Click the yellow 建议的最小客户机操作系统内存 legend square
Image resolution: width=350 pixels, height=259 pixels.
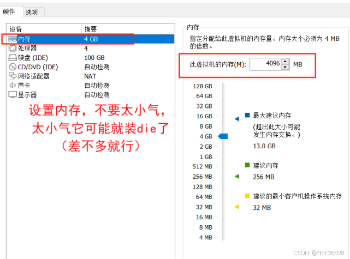tap(247, 196)
